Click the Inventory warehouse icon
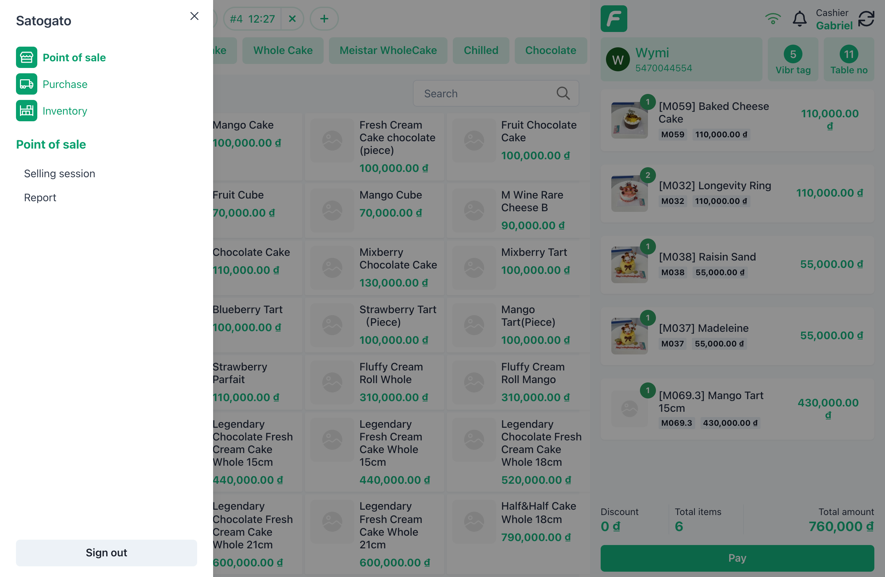The image size is (885, 577). 26,111
